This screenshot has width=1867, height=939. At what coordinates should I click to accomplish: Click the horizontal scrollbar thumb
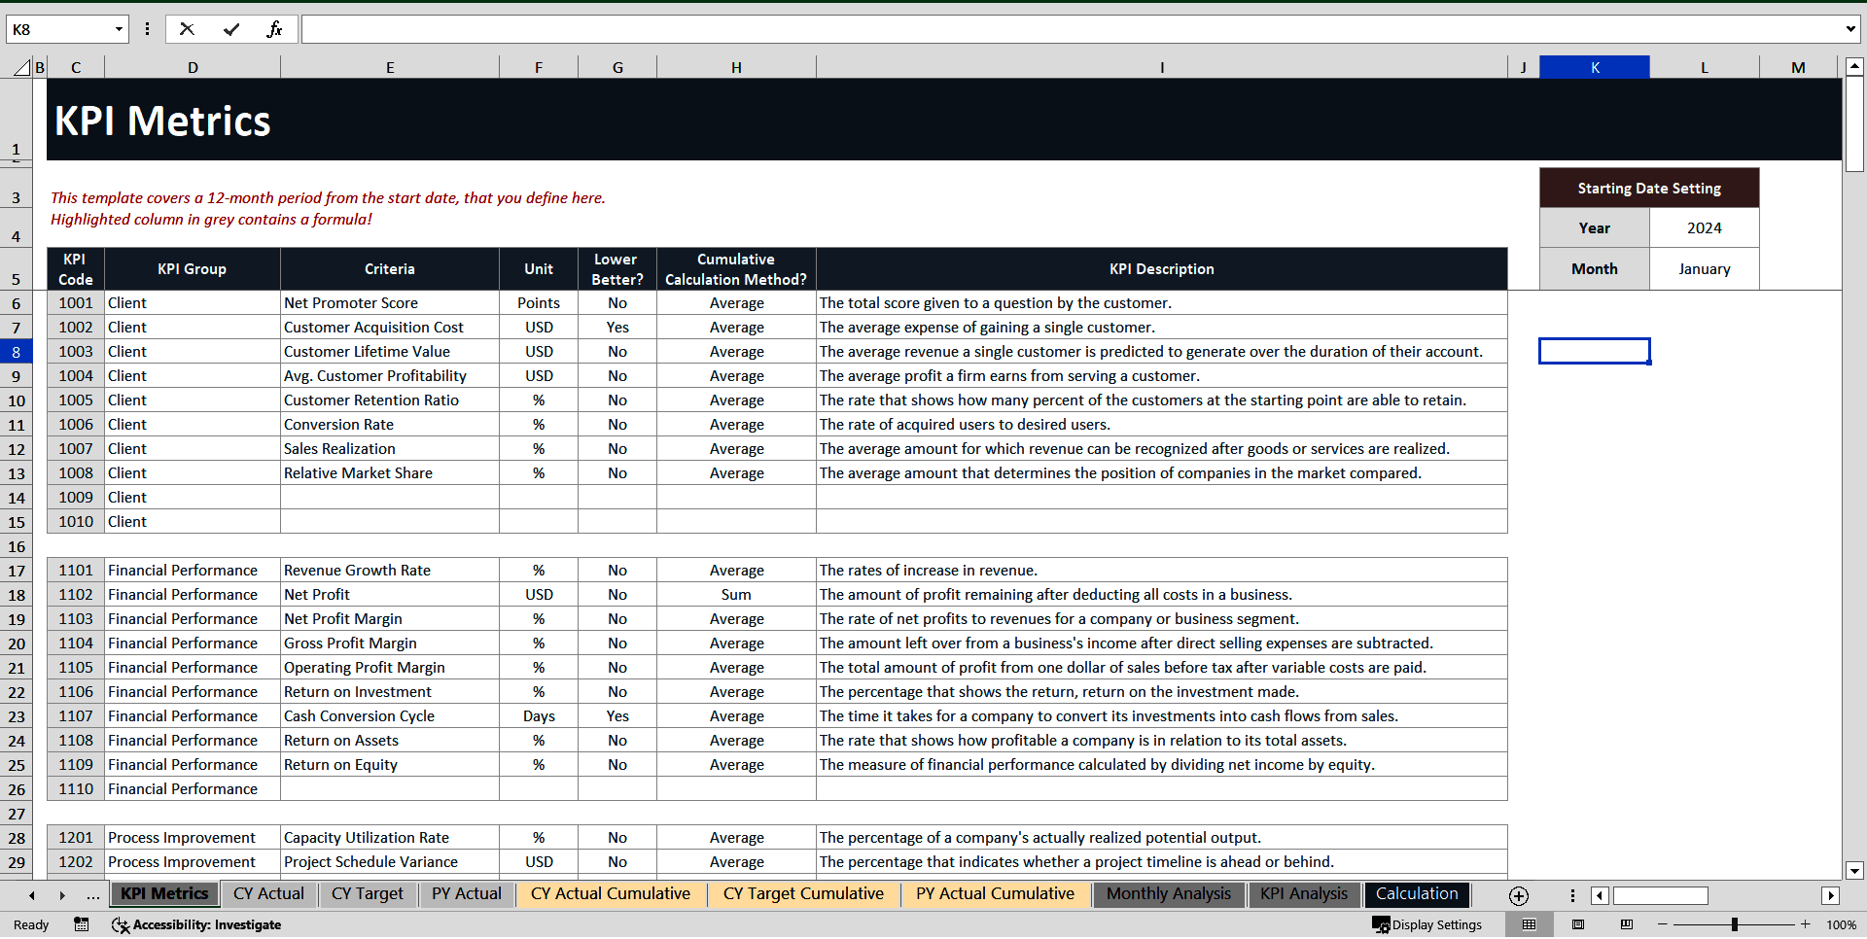click(1660, 895)
